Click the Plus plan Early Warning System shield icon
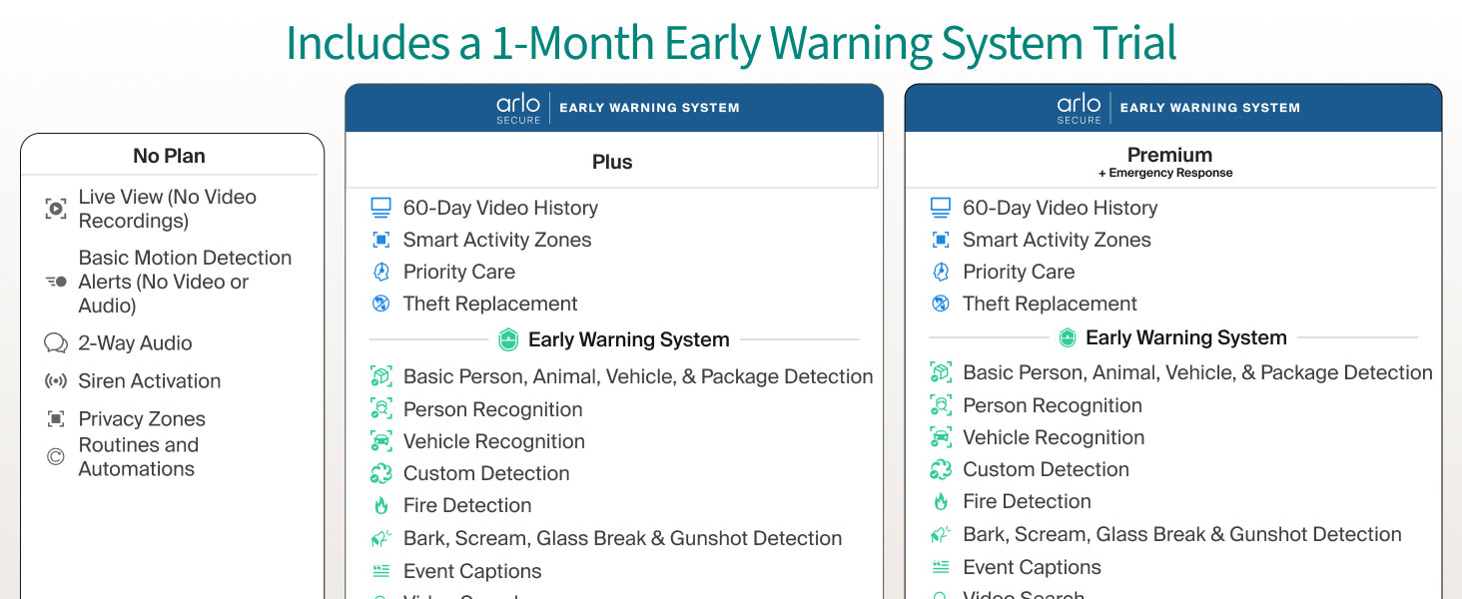Viewport: 1462px width, 599px height. (508, 340)
